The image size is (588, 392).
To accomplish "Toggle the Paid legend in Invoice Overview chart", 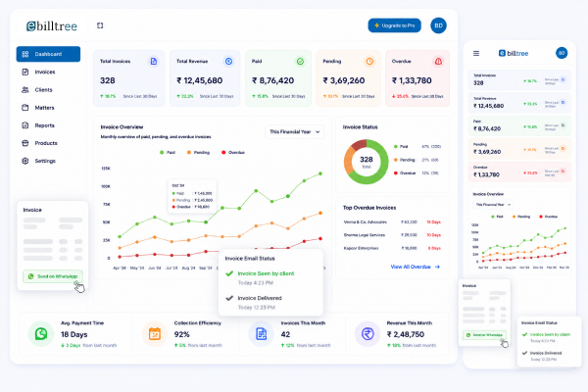I will click(x=168, y=152).
